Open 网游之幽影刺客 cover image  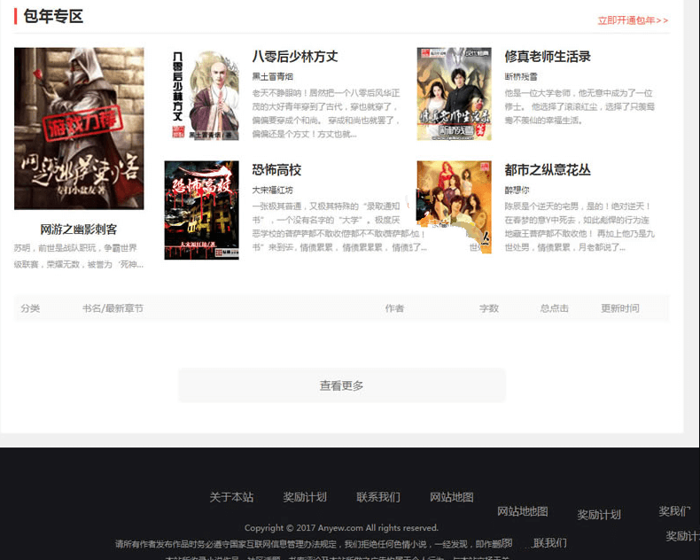79,128
